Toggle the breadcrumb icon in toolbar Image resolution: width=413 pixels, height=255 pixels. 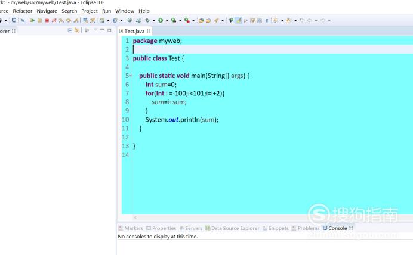(x=231, y=20)
